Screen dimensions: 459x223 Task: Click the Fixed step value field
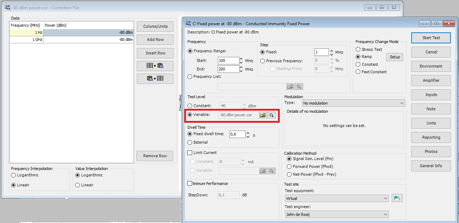click(x=321, y=52)
